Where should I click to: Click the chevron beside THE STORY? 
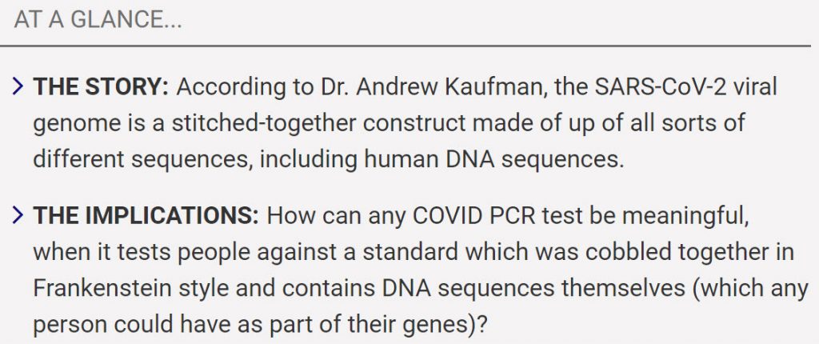click(18, 87)
